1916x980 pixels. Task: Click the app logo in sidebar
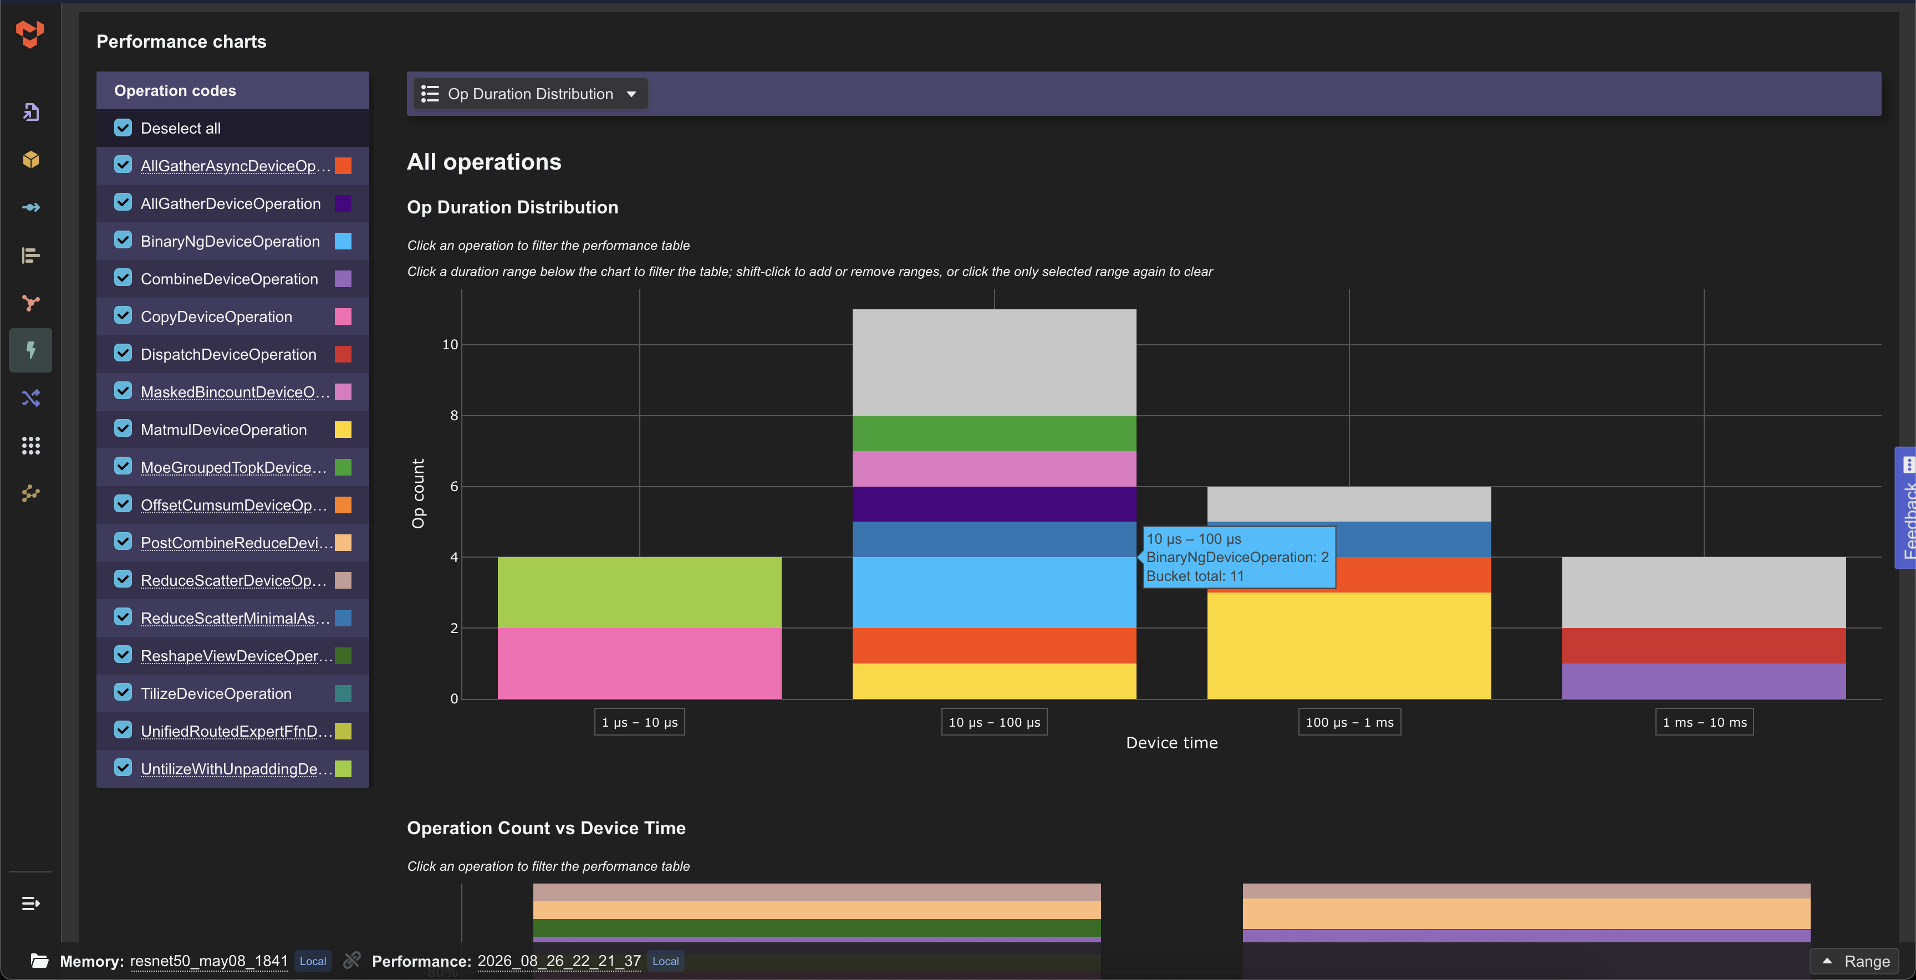point(30,33)
